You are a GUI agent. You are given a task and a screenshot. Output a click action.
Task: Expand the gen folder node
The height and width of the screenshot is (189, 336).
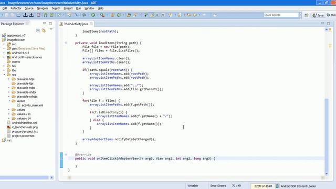pos(4,48)
